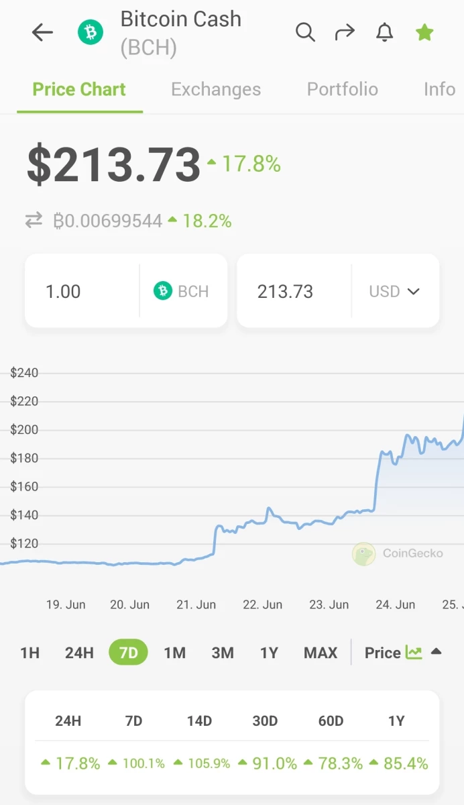The image size is (464, 805).
Task: Switch to the Exchanges tab
Action: [x=216, y=89]
